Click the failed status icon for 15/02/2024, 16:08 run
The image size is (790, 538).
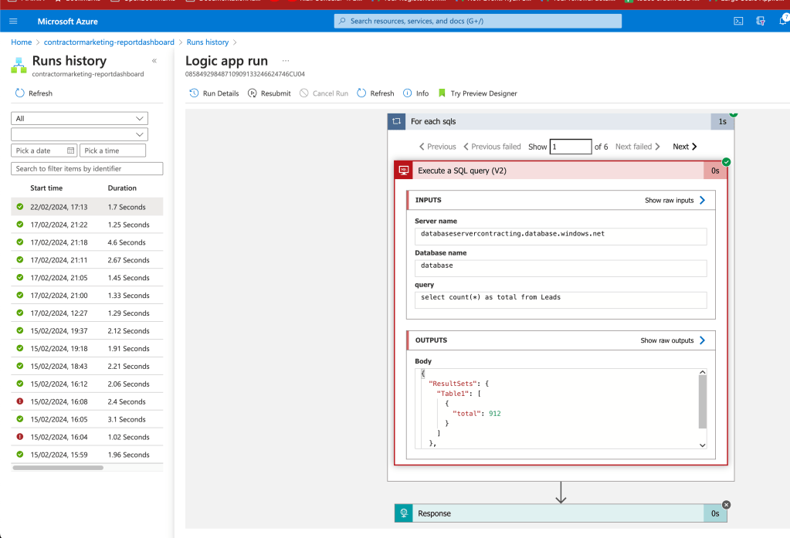(19, 401)
